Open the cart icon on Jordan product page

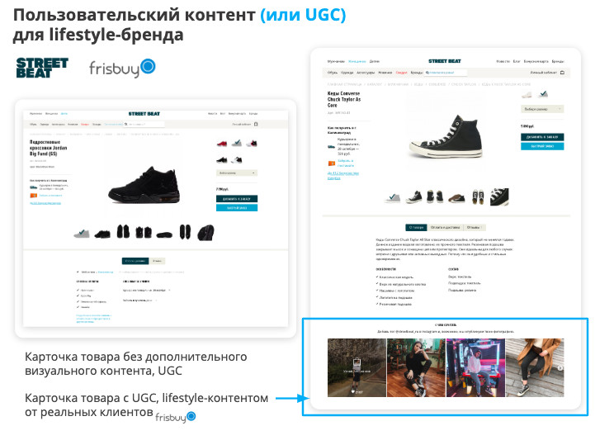256,124
